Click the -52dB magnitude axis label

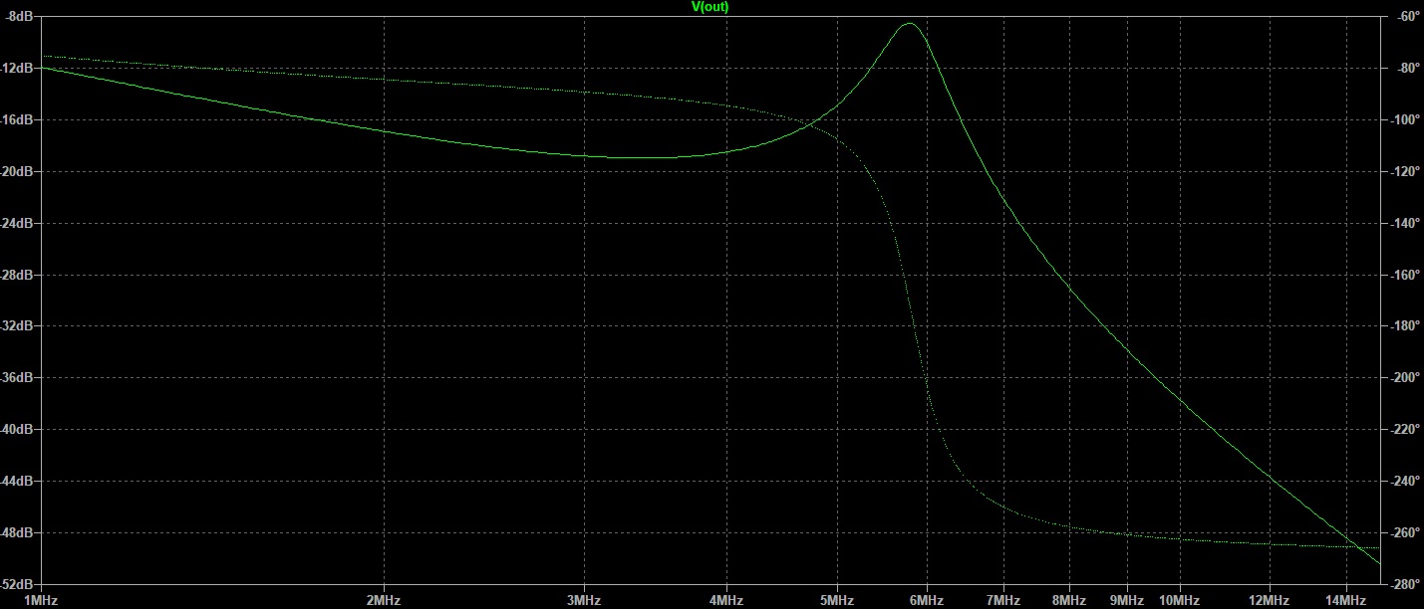point(17,584)
